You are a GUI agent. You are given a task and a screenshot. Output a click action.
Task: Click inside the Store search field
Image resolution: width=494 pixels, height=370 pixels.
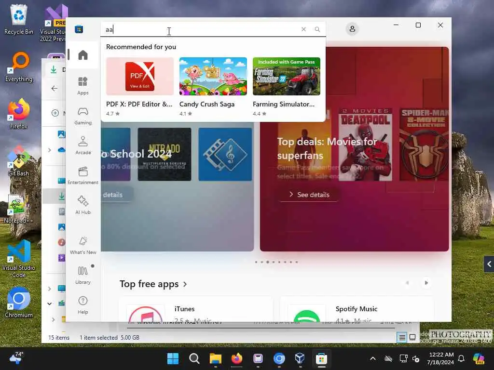(202, 29)
